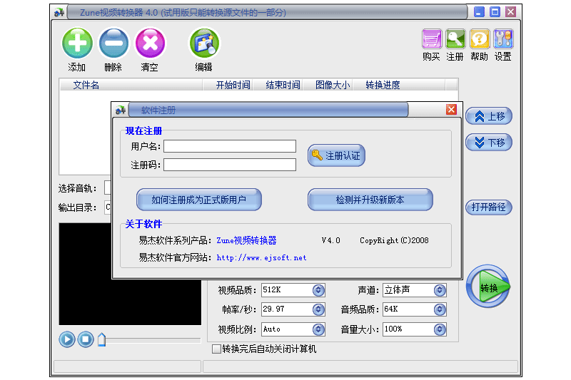This screenshot has width=571, height=380.
Task: Click the black video preview area
Action: [130, 274]
